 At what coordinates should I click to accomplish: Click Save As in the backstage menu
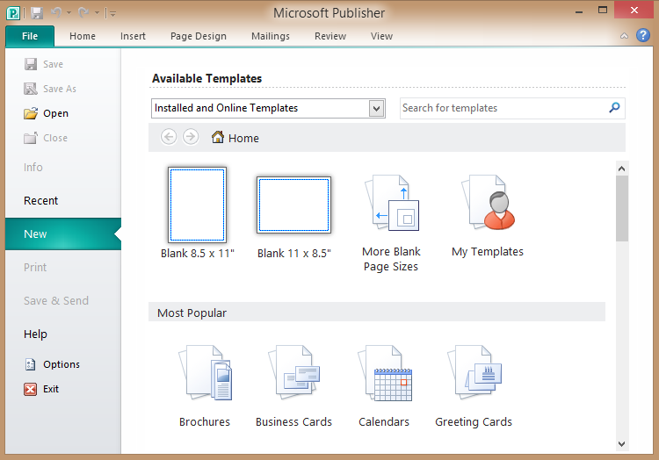(50, 89)
